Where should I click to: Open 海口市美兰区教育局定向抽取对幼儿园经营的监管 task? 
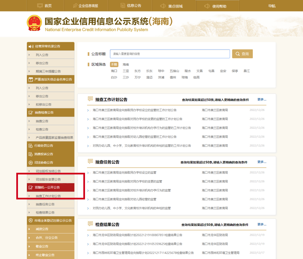tap(125, 199)
